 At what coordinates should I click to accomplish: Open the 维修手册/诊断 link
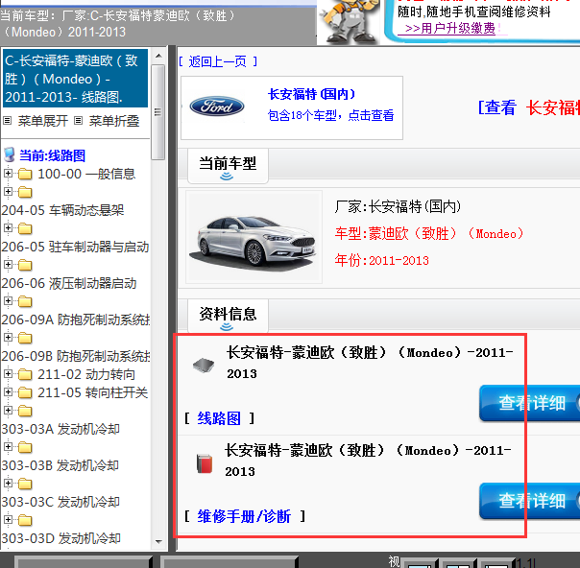pyautogui.click(x=244, y=516)
